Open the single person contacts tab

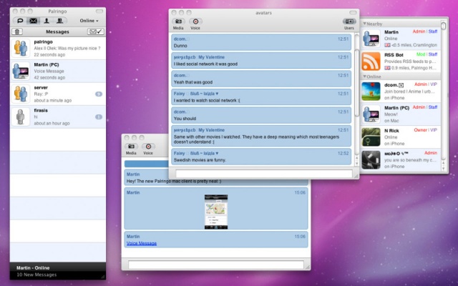pyautogui.click(x=47, y=21)
